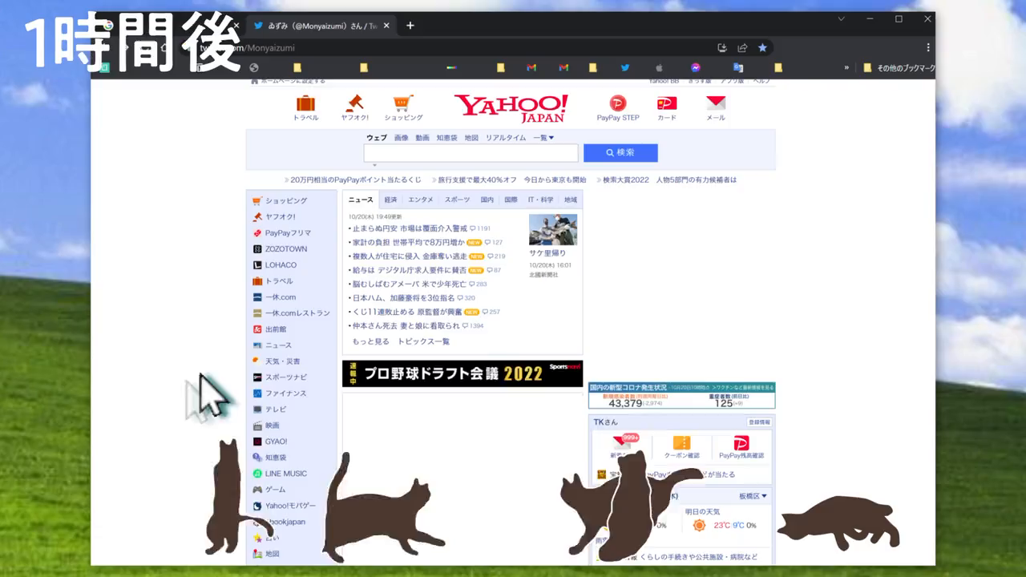Open a new browser tab
This screenshot has height=577, width=1026.
coord(410,26)
